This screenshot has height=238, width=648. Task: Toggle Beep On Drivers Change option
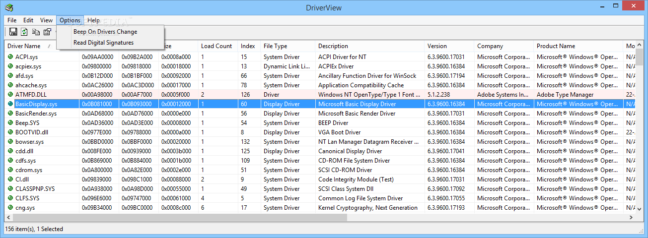[110, 32]
